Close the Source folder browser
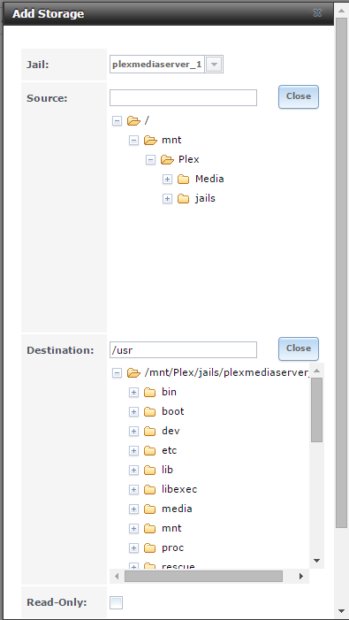This screenshot has width=349, height=620. click(299, 96)
